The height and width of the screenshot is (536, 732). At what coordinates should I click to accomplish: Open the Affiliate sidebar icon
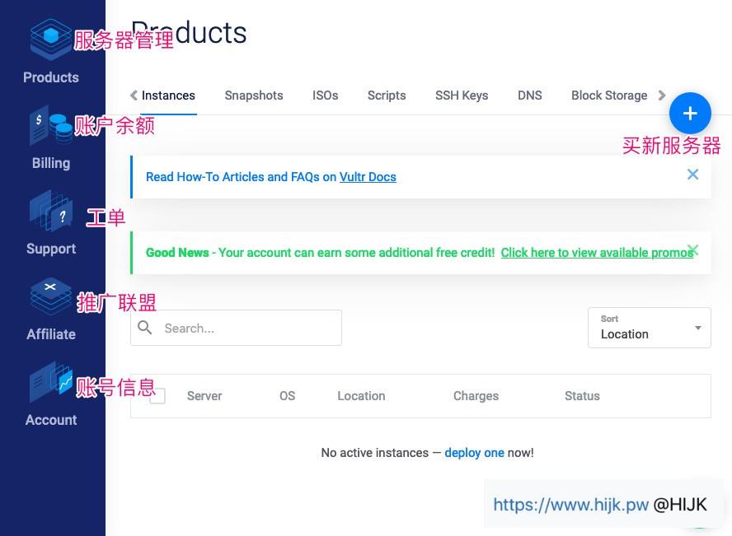tap(50, 298)
